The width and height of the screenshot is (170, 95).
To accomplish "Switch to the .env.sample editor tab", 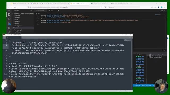I will (41, 11).
